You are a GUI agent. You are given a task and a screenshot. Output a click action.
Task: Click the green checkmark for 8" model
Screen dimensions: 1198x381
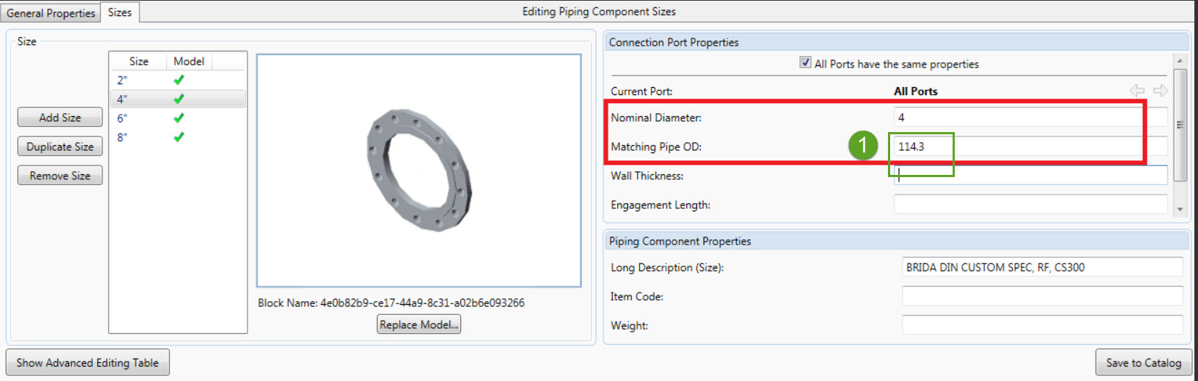(179, 136)
